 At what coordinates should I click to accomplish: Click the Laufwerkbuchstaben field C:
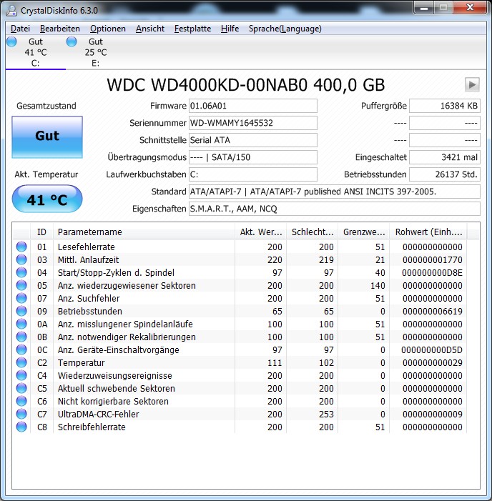(253, 174)
